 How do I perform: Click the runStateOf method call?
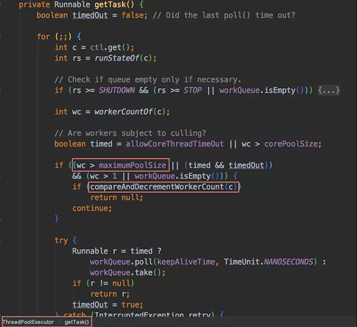[x=117, y=58]
